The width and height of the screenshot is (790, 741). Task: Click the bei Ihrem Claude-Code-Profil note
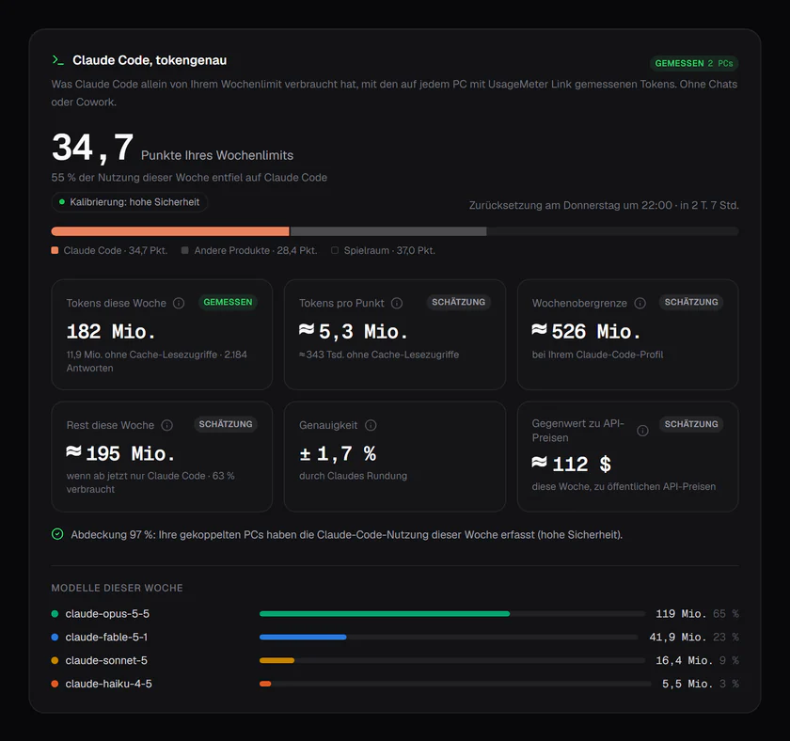pos(597,355)
